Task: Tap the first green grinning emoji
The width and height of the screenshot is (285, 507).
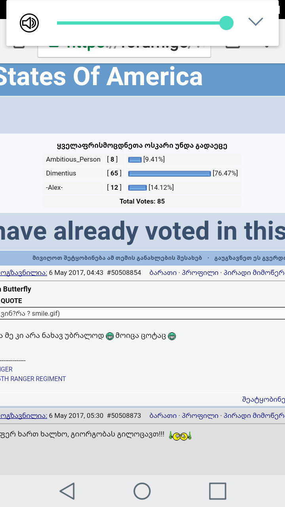Action: (110, 336)
